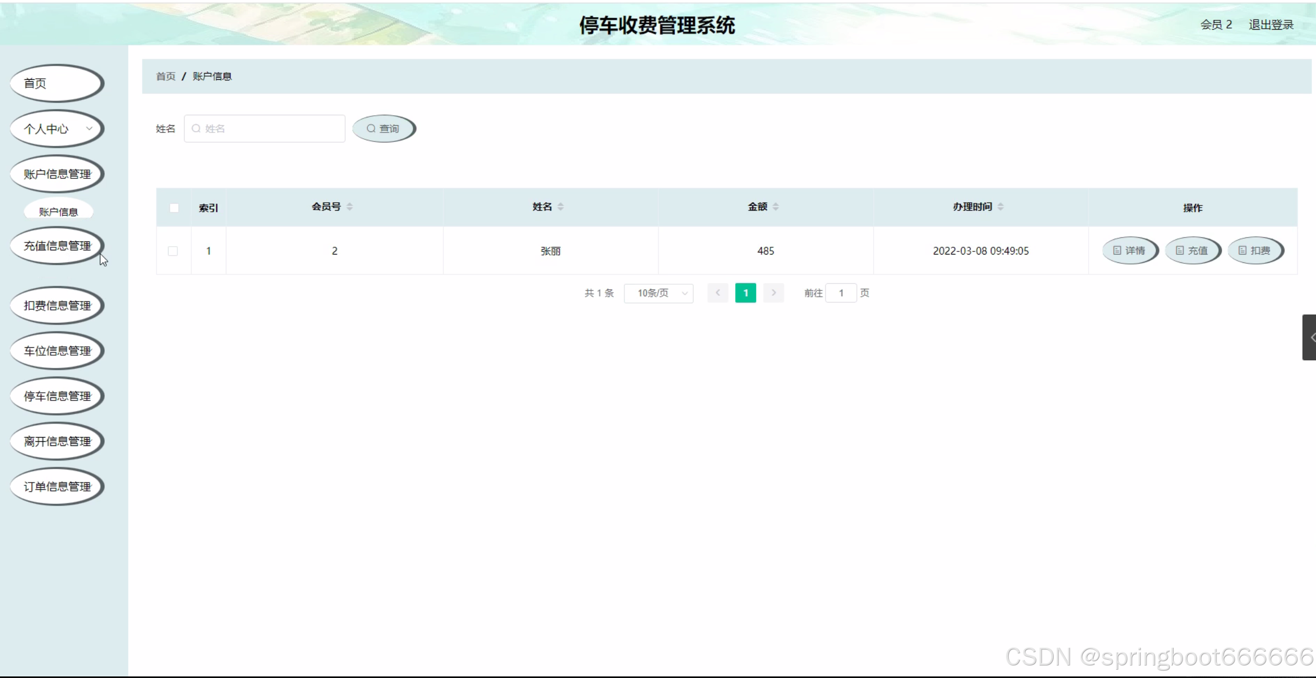
Task: Click the 查询 search button
Action: click(x=383, y=129)
